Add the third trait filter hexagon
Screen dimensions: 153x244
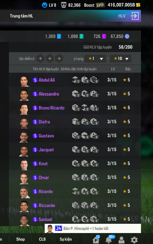point(59,59)
